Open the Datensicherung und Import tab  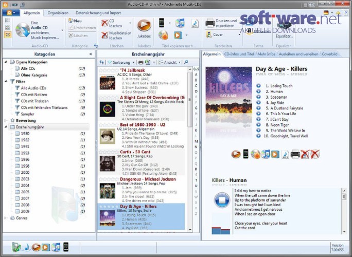98,13
